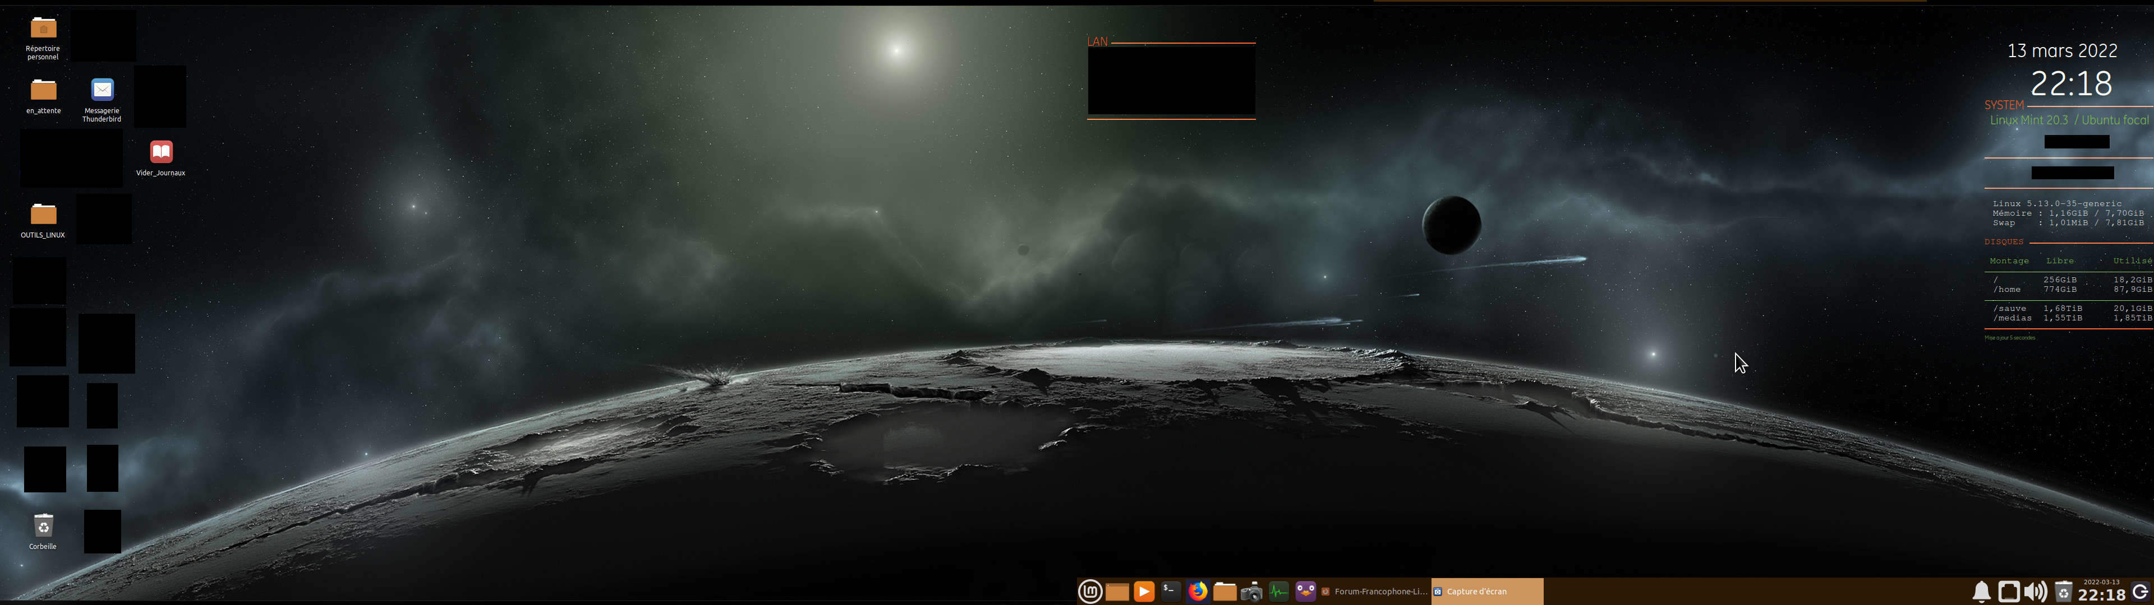Open the panel clock calendar 22:18

coord(2101,592)
